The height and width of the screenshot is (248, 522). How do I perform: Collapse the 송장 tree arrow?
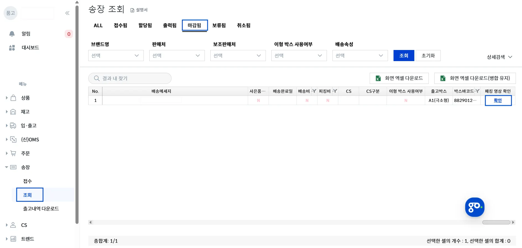[x=7, y=167]
